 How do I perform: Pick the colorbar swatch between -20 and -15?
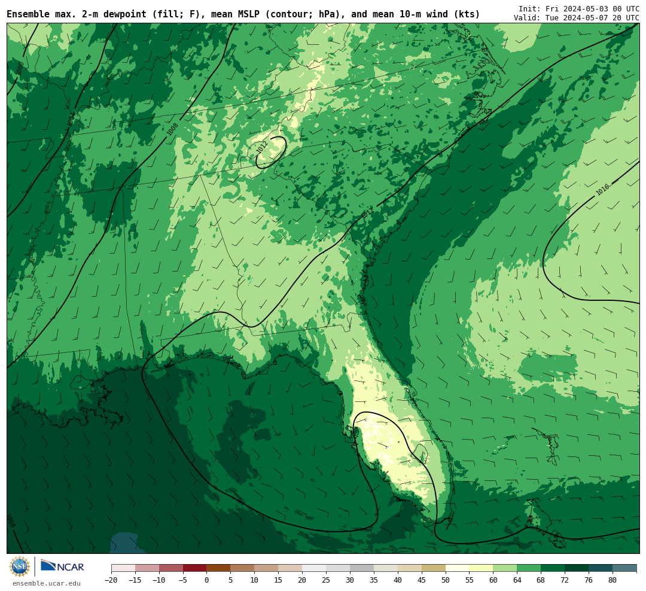[x=123, y=568]
